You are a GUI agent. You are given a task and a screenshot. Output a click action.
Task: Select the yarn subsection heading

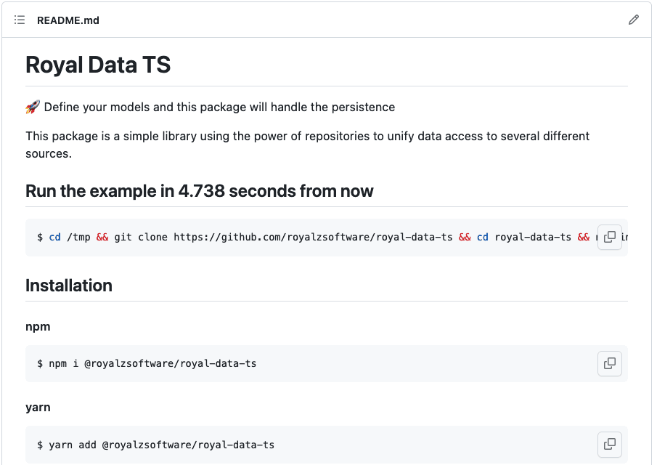[38, 407]
